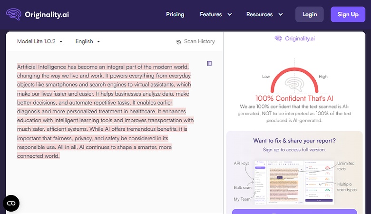This screenshot has height=214, width=371.
Task: Click the purple button below report preview
Action: point(294,211)
